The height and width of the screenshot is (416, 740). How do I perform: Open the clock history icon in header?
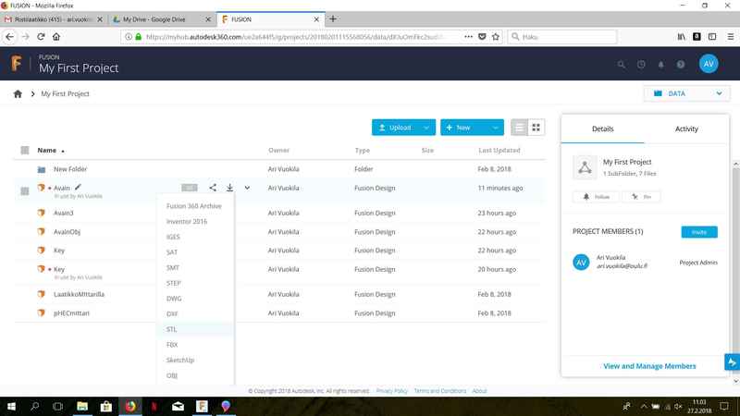(x=641, y=65)
